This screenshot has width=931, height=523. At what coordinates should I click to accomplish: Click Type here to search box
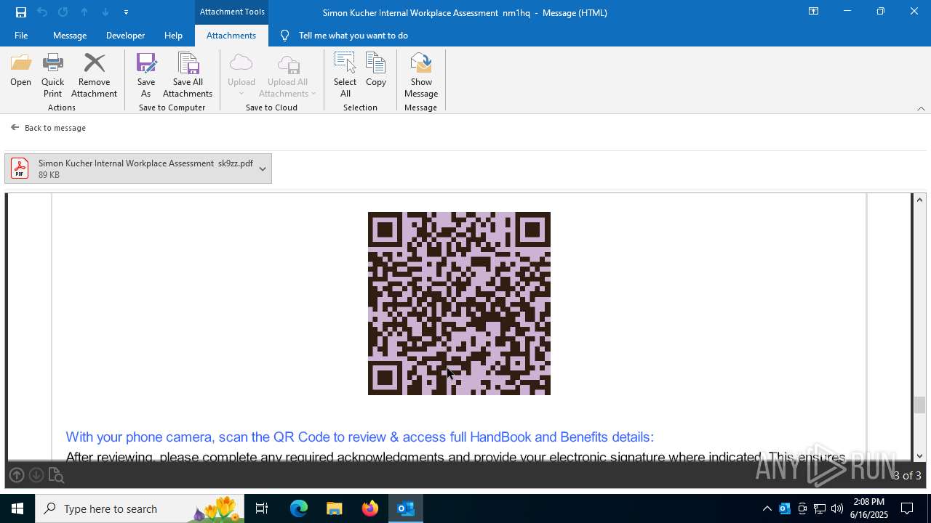[x=140, y=508]
